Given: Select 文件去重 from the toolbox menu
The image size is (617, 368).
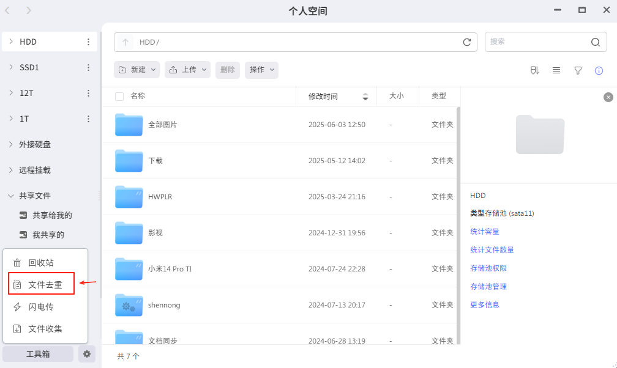Looking at the screenshot, I should 45,284.
